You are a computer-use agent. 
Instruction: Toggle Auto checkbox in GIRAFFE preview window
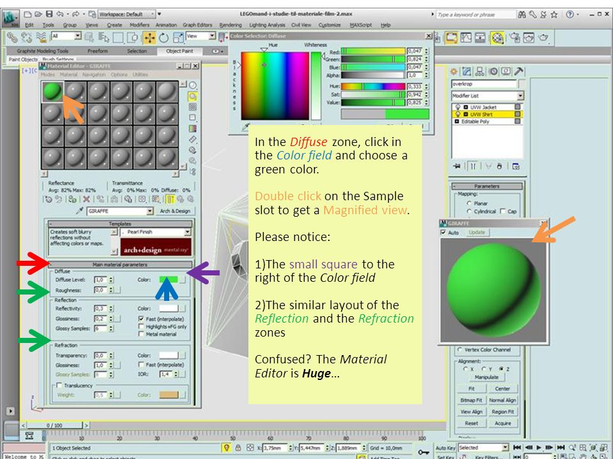(443, 232)
